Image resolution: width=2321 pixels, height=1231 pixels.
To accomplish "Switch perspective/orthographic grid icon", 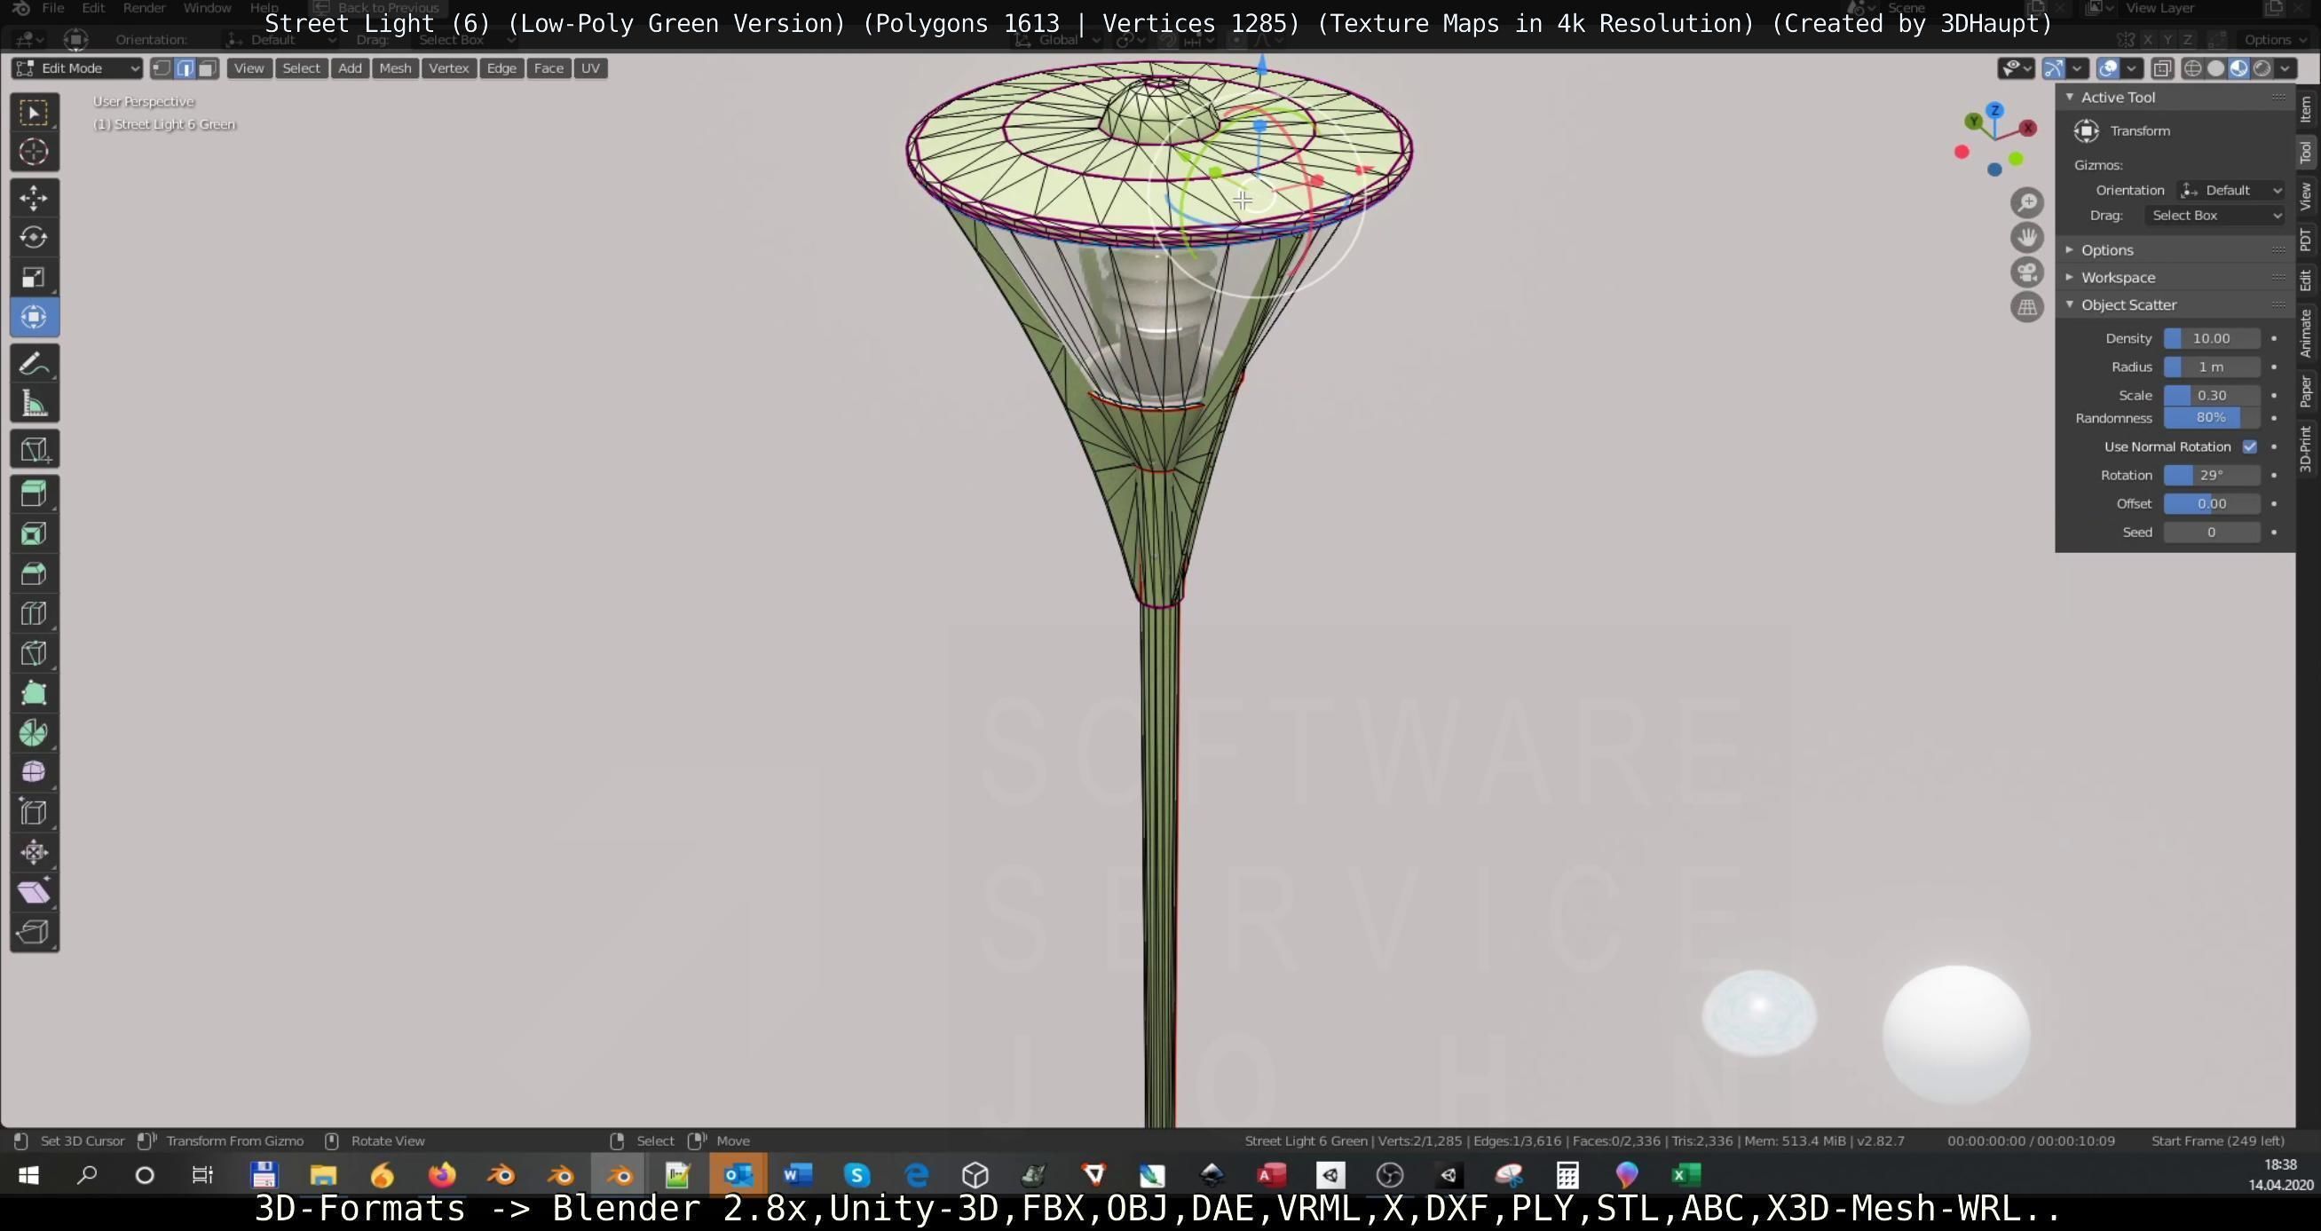I will [x=2027, y=307].
